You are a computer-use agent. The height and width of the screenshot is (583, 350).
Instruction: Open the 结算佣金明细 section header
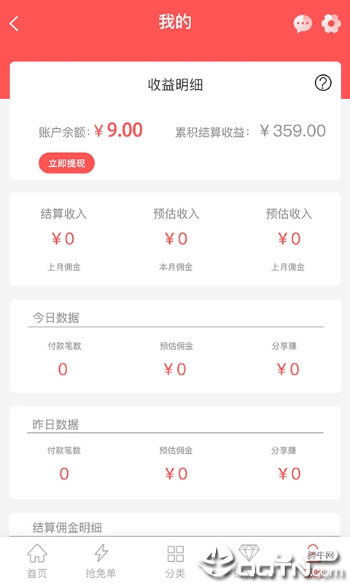[67, 527]
